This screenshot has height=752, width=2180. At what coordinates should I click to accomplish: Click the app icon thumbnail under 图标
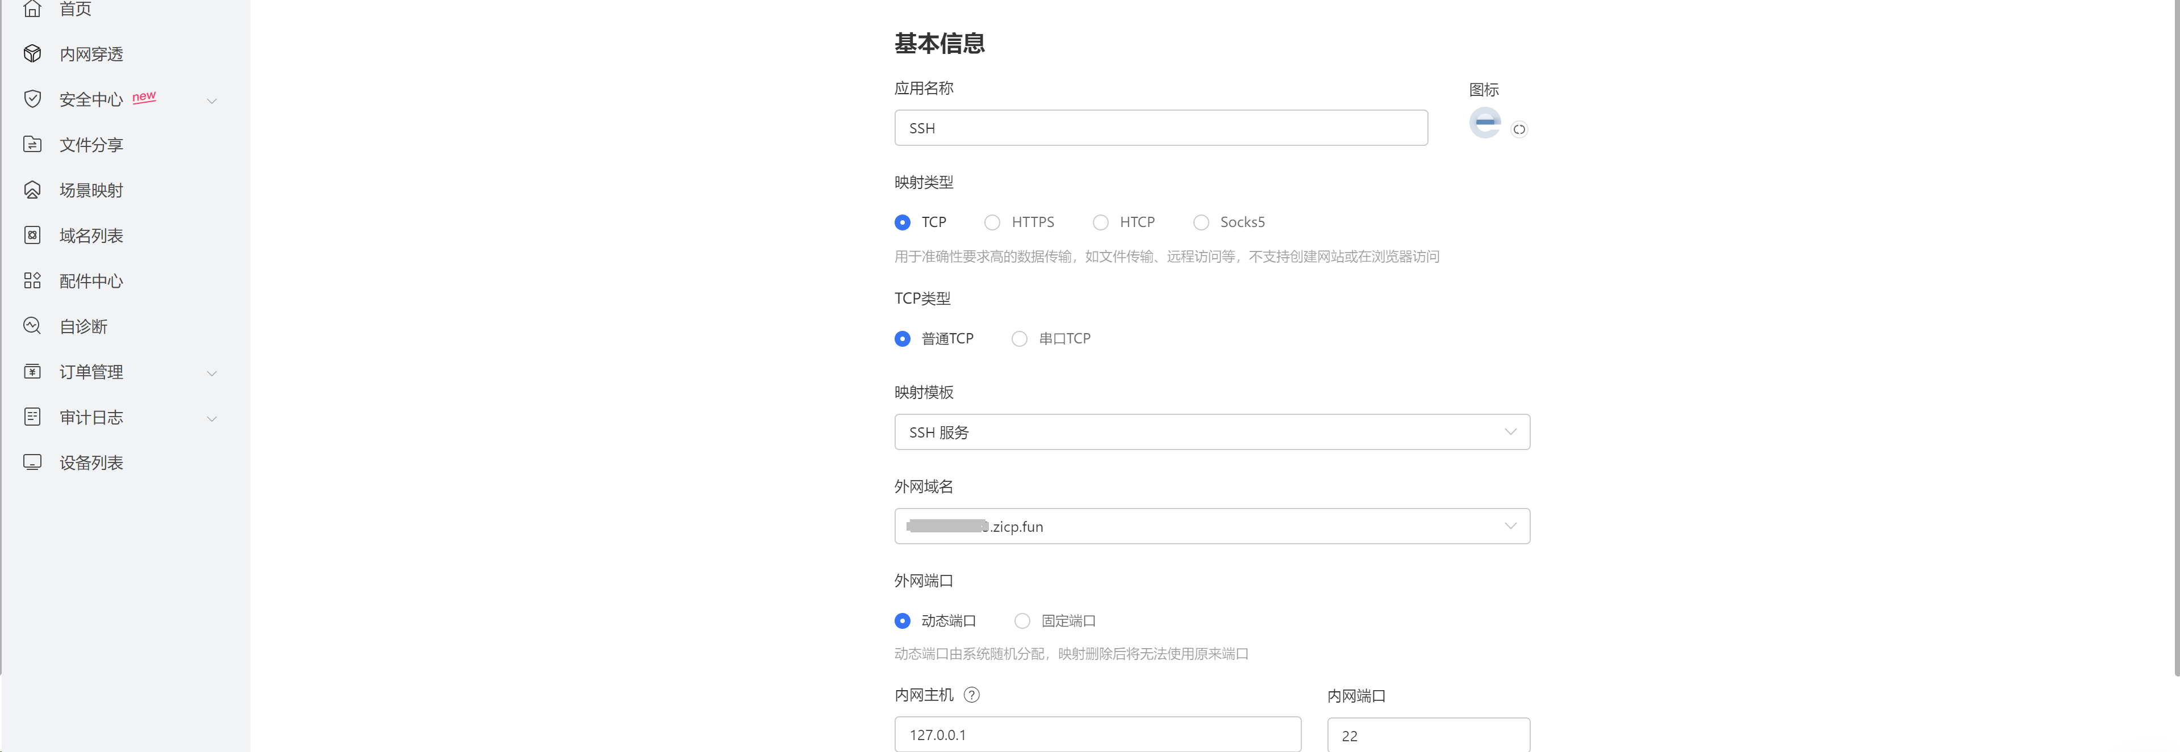coord(1484,123)
